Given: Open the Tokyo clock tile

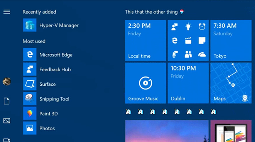Looking at the screenshot, I should point(231,41).
